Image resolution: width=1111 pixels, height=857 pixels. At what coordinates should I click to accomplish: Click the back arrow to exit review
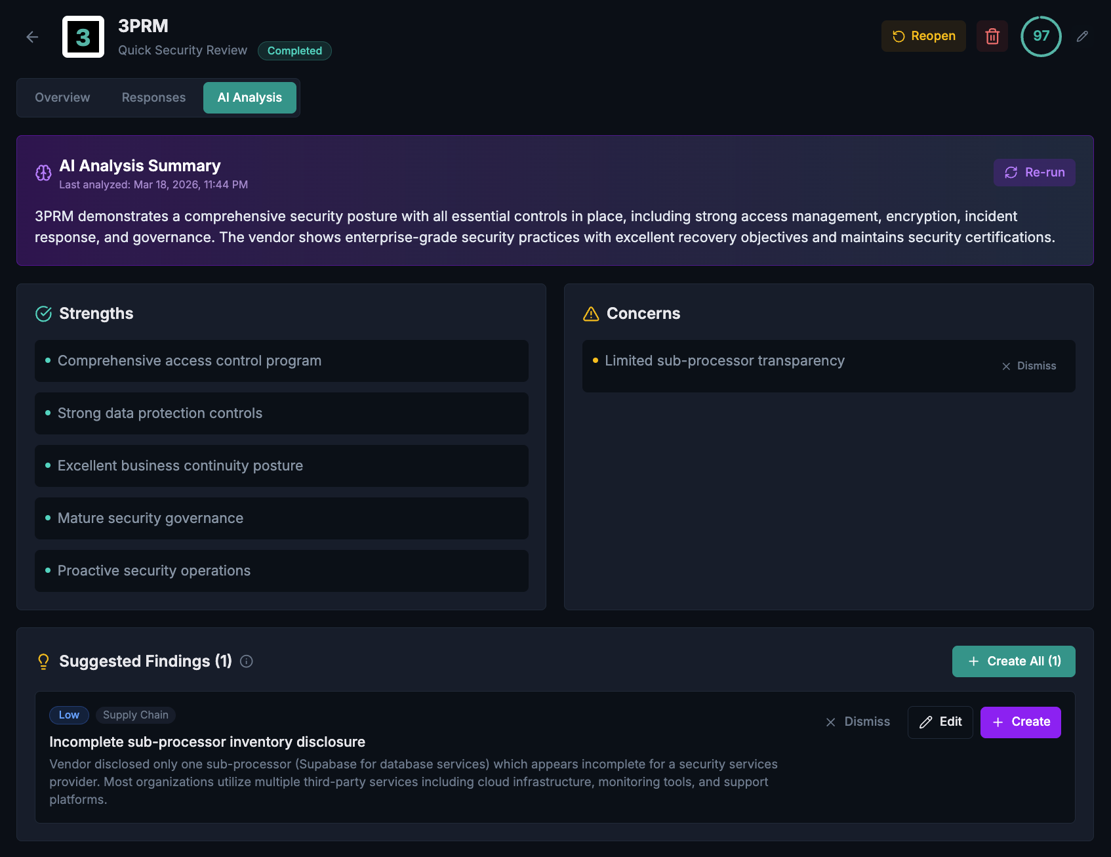[31, 37]
